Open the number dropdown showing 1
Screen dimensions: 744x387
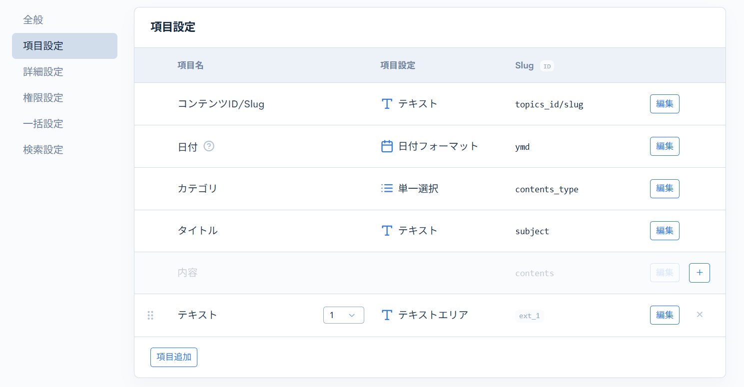(x=343, y=315)
